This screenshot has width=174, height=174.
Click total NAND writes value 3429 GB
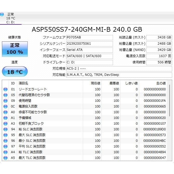point(159,50)
